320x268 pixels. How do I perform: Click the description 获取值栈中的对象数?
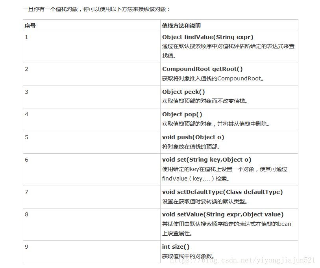pyautogui.click(x=188, y=256)
